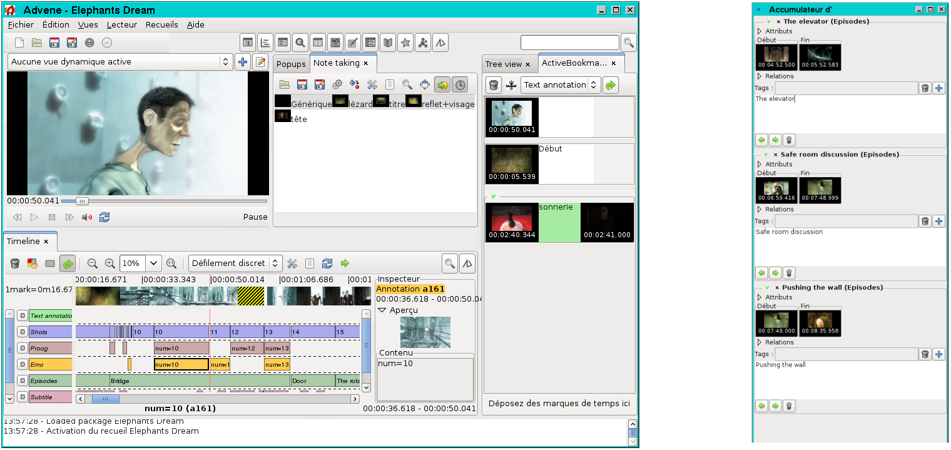Click the book icon in main toolbar
The width and height of the screenshot is (951, 450).
[x=388, y=43]
